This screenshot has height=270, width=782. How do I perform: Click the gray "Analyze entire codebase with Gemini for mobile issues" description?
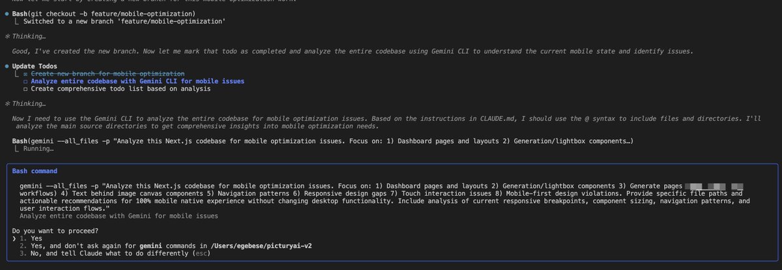point(119,215)
